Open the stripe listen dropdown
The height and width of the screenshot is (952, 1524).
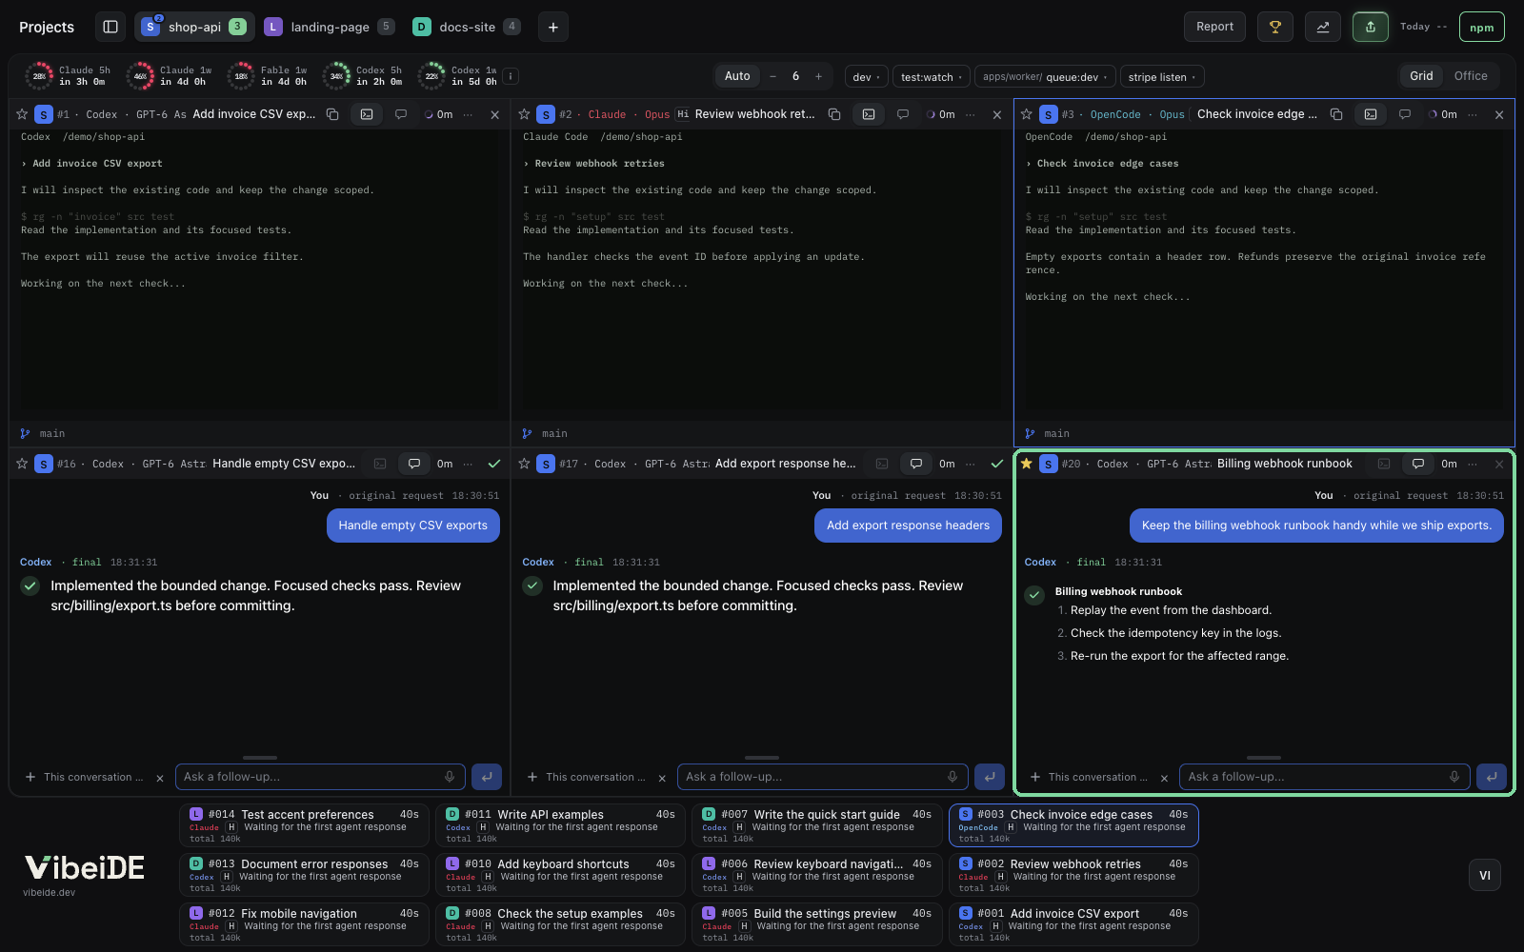point(1162,77)
